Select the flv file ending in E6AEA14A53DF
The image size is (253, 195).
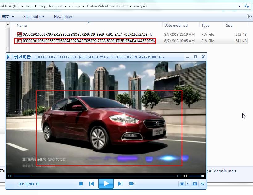pyautogui.click(x=89, y=41)
